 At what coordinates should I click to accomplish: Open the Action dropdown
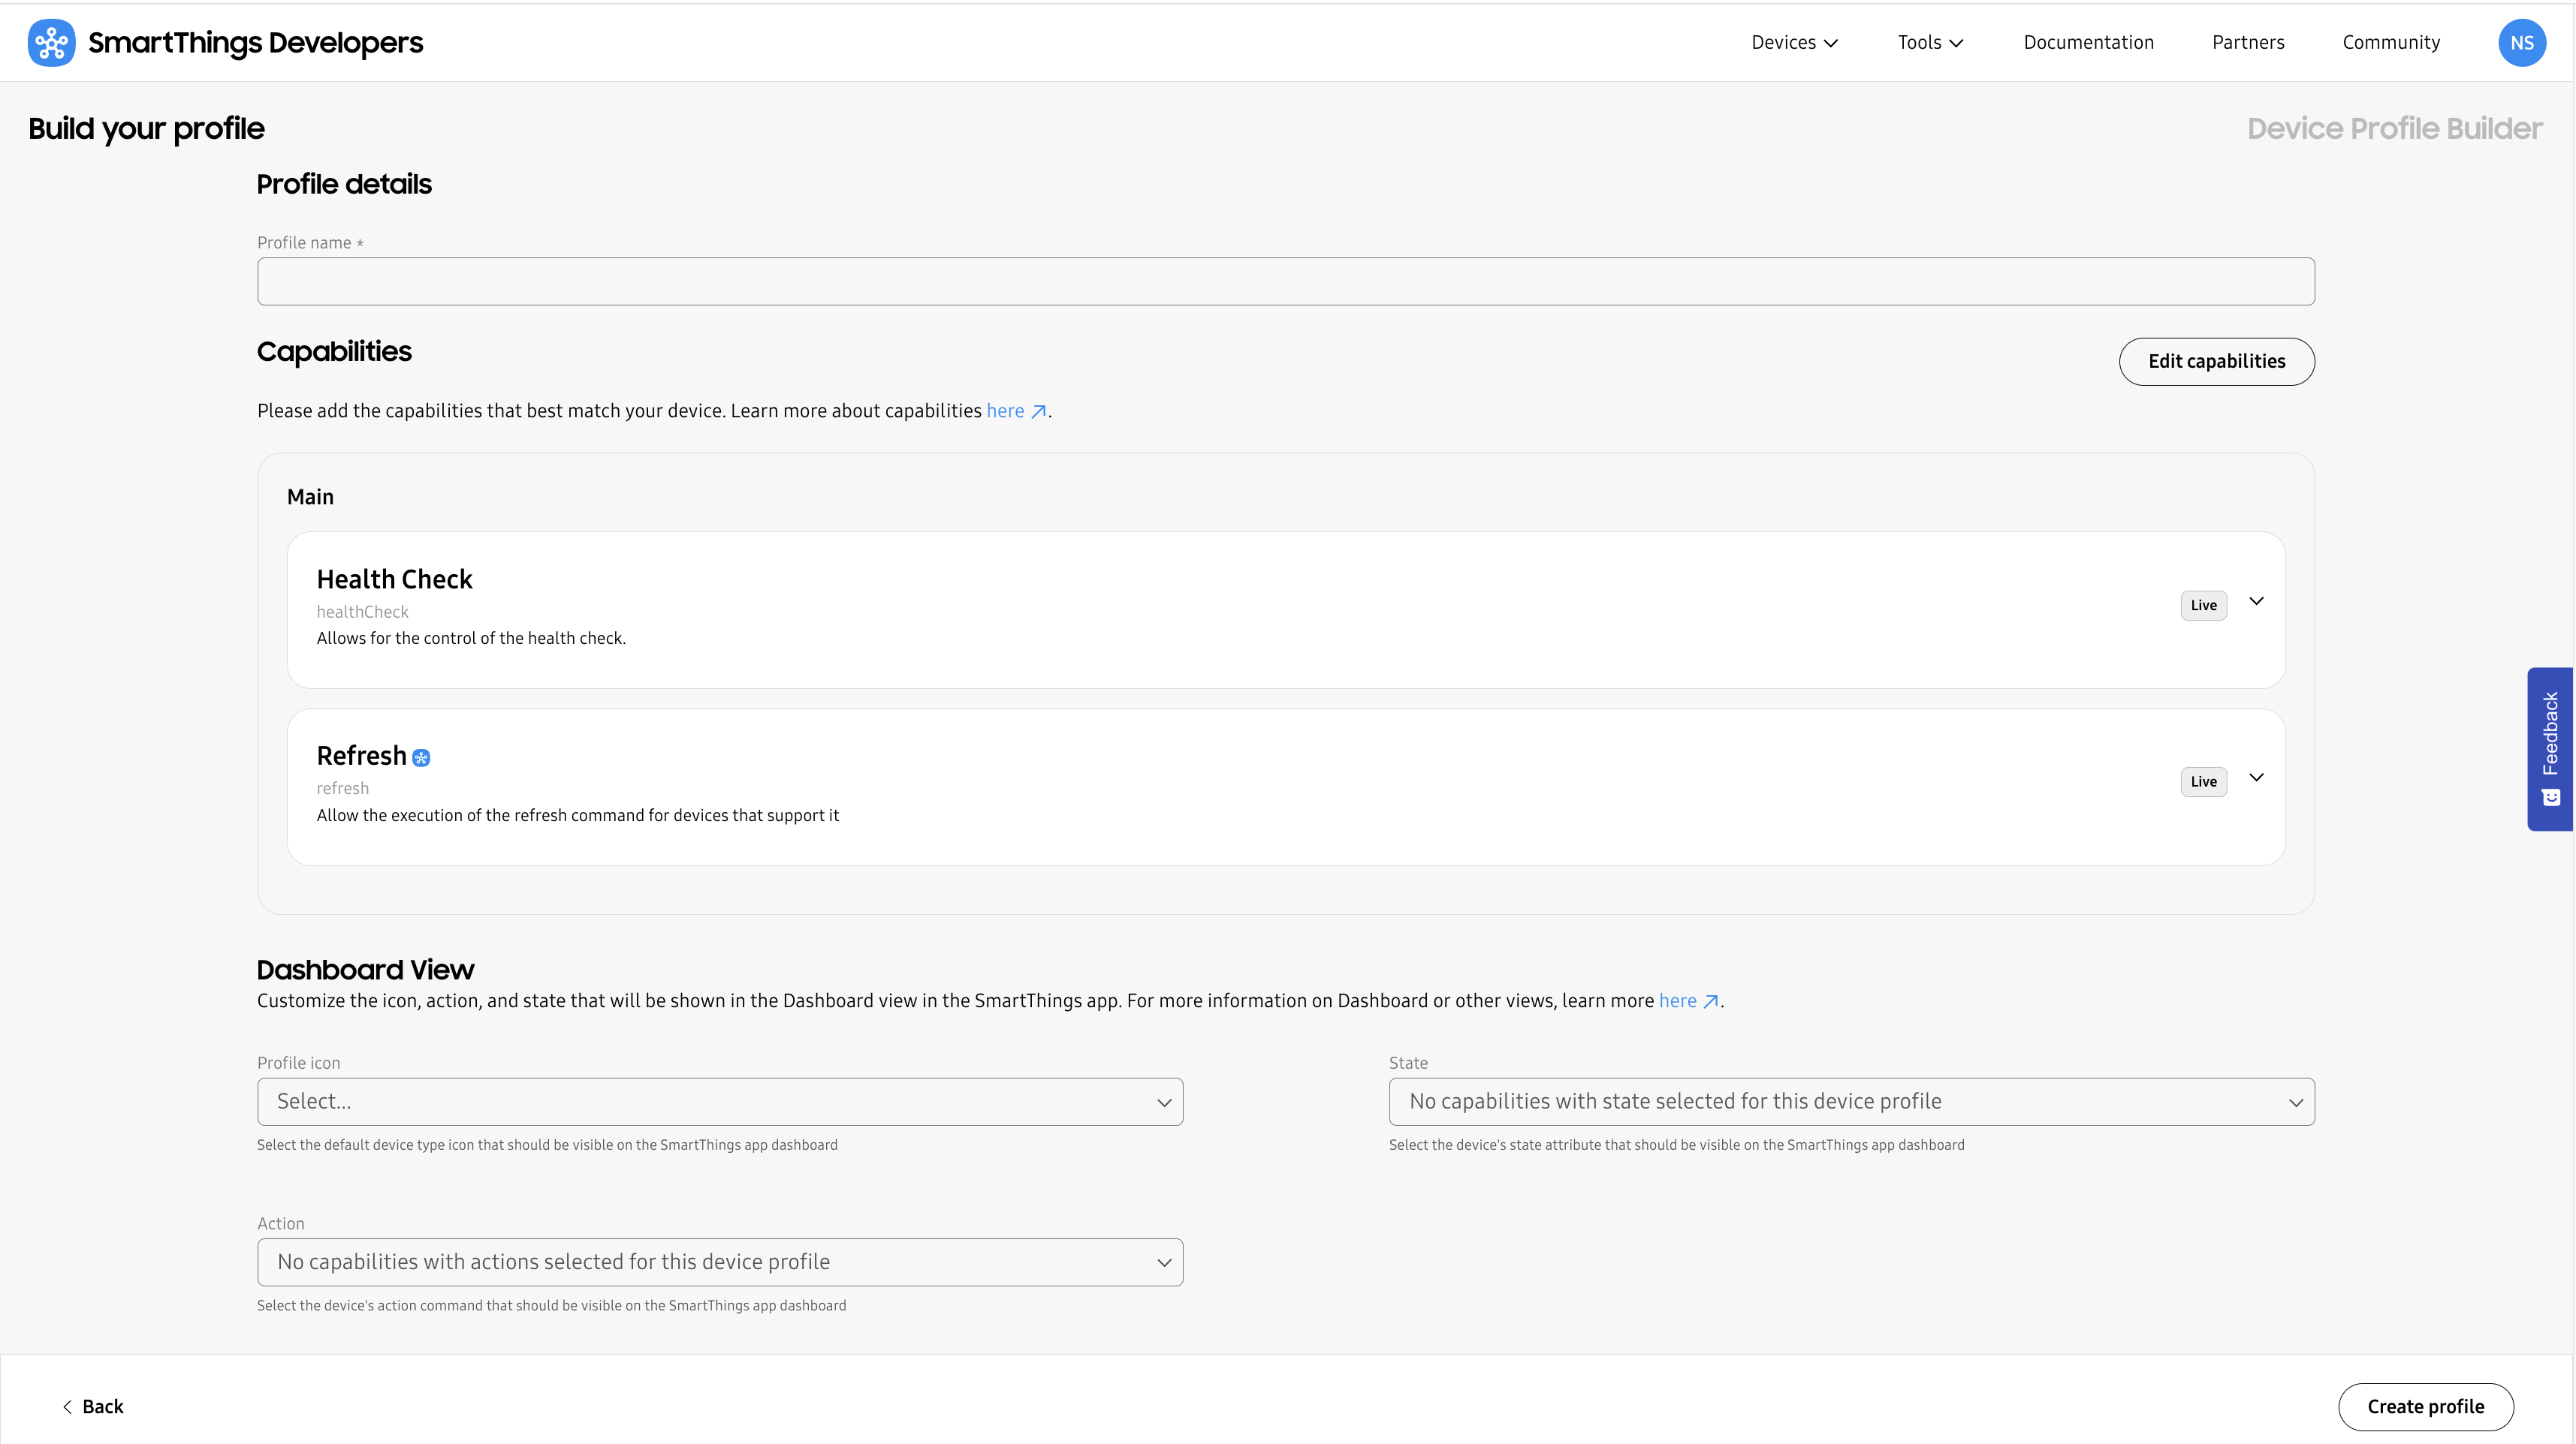coord(720,1262)
